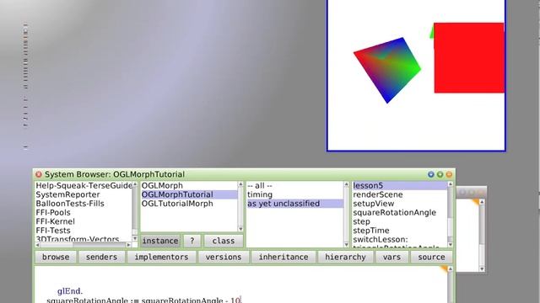Screen dimensions: 540x303
Task: Click scroll up arrow in background window
Action: 482,202
